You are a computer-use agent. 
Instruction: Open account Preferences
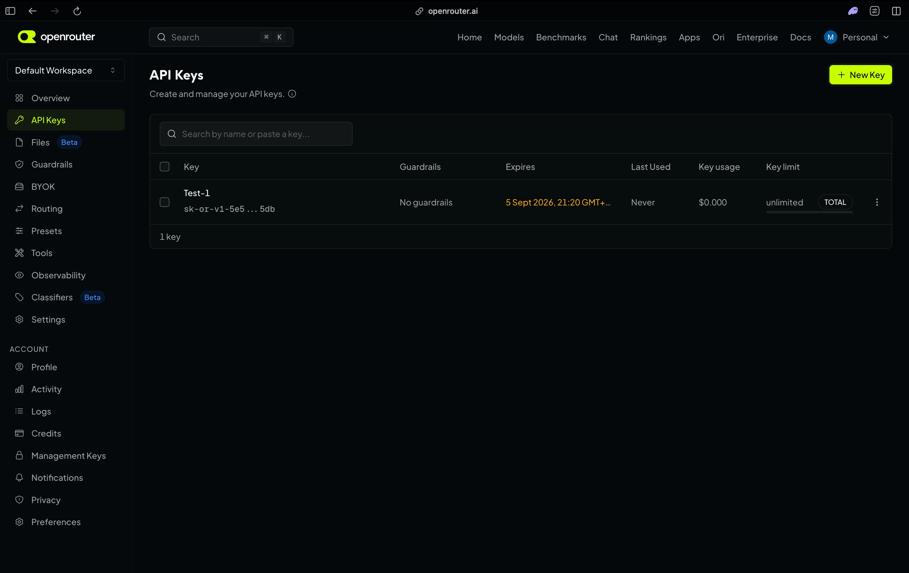66,522
